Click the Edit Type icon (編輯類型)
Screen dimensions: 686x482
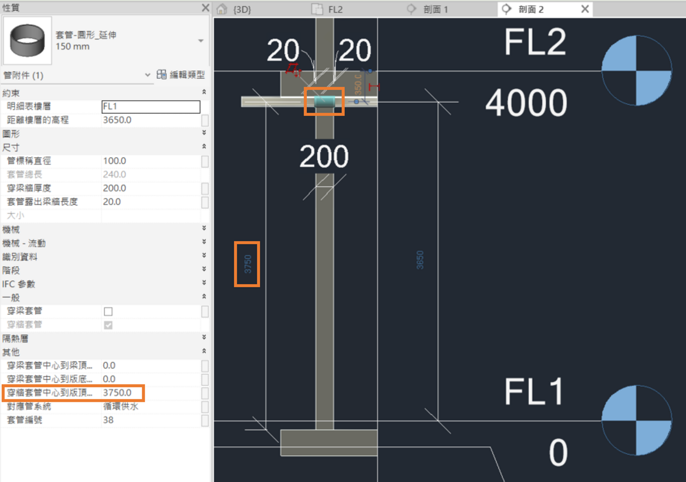(161, 75)
